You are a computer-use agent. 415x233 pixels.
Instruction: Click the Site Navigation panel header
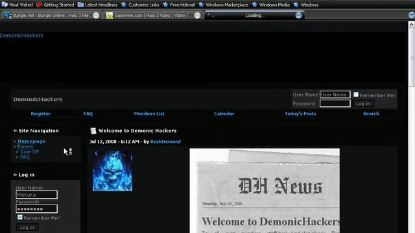(45, 131)
